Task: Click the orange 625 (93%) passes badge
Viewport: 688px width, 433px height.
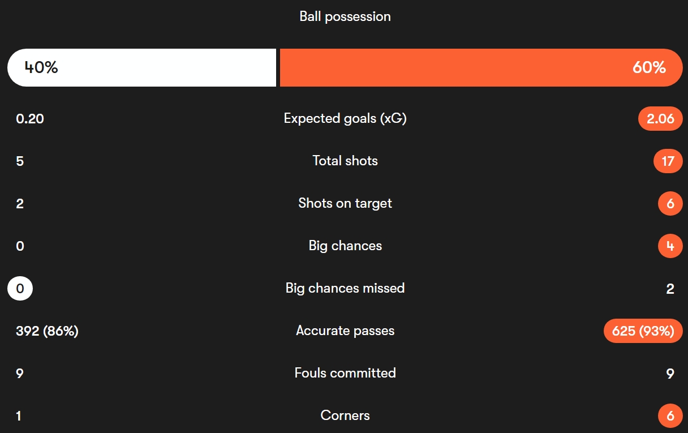Action: 643,331
